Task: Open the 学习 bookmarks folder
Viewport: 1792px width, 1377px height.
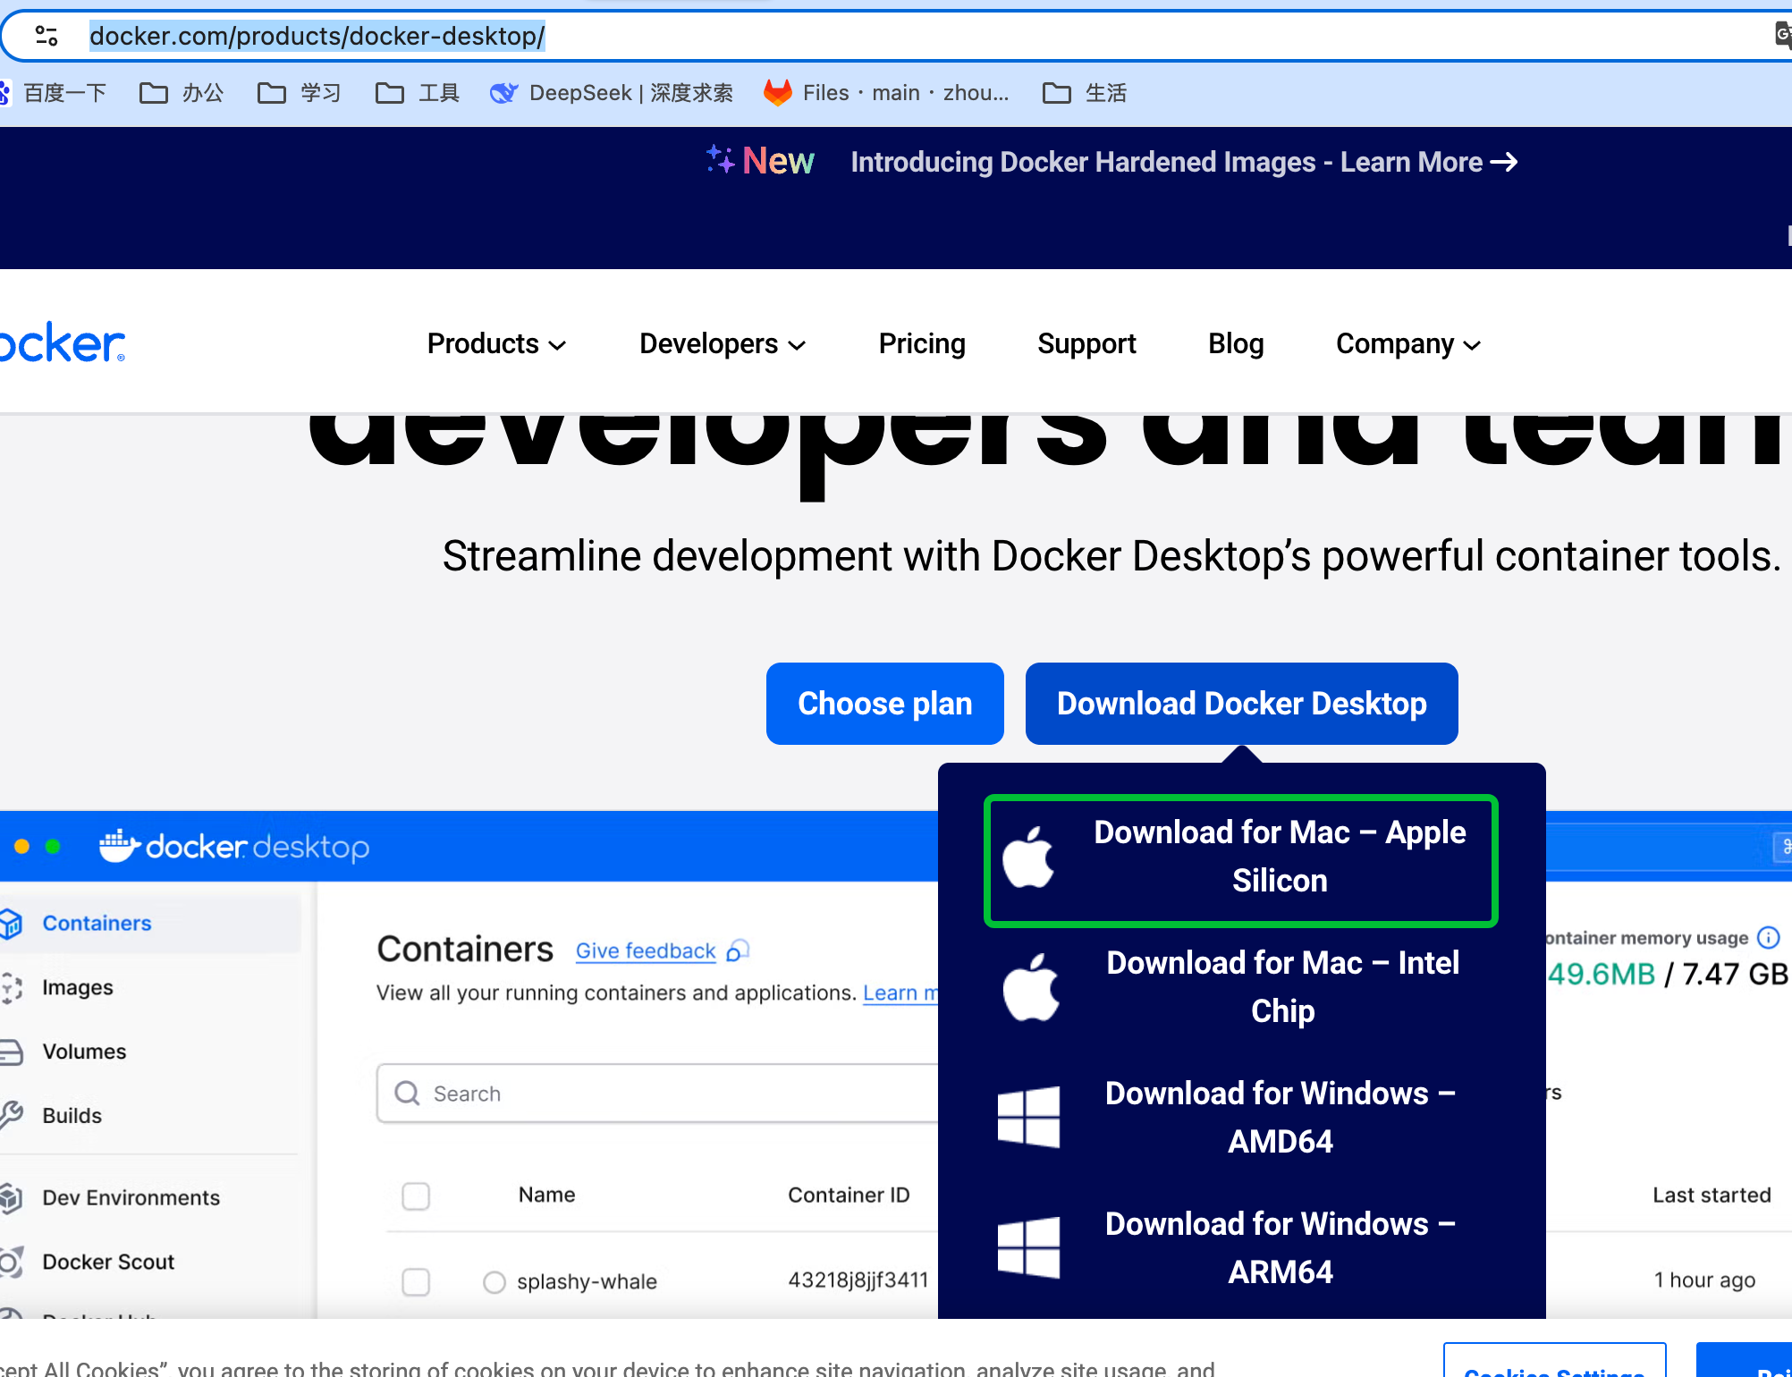Action: point(300,93)
